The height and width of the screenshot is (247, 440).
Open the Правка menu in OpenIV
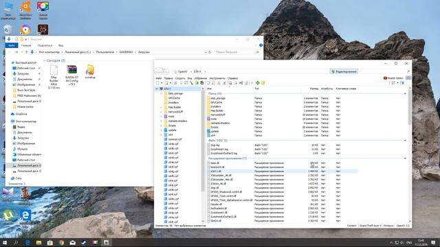[168, 78]
